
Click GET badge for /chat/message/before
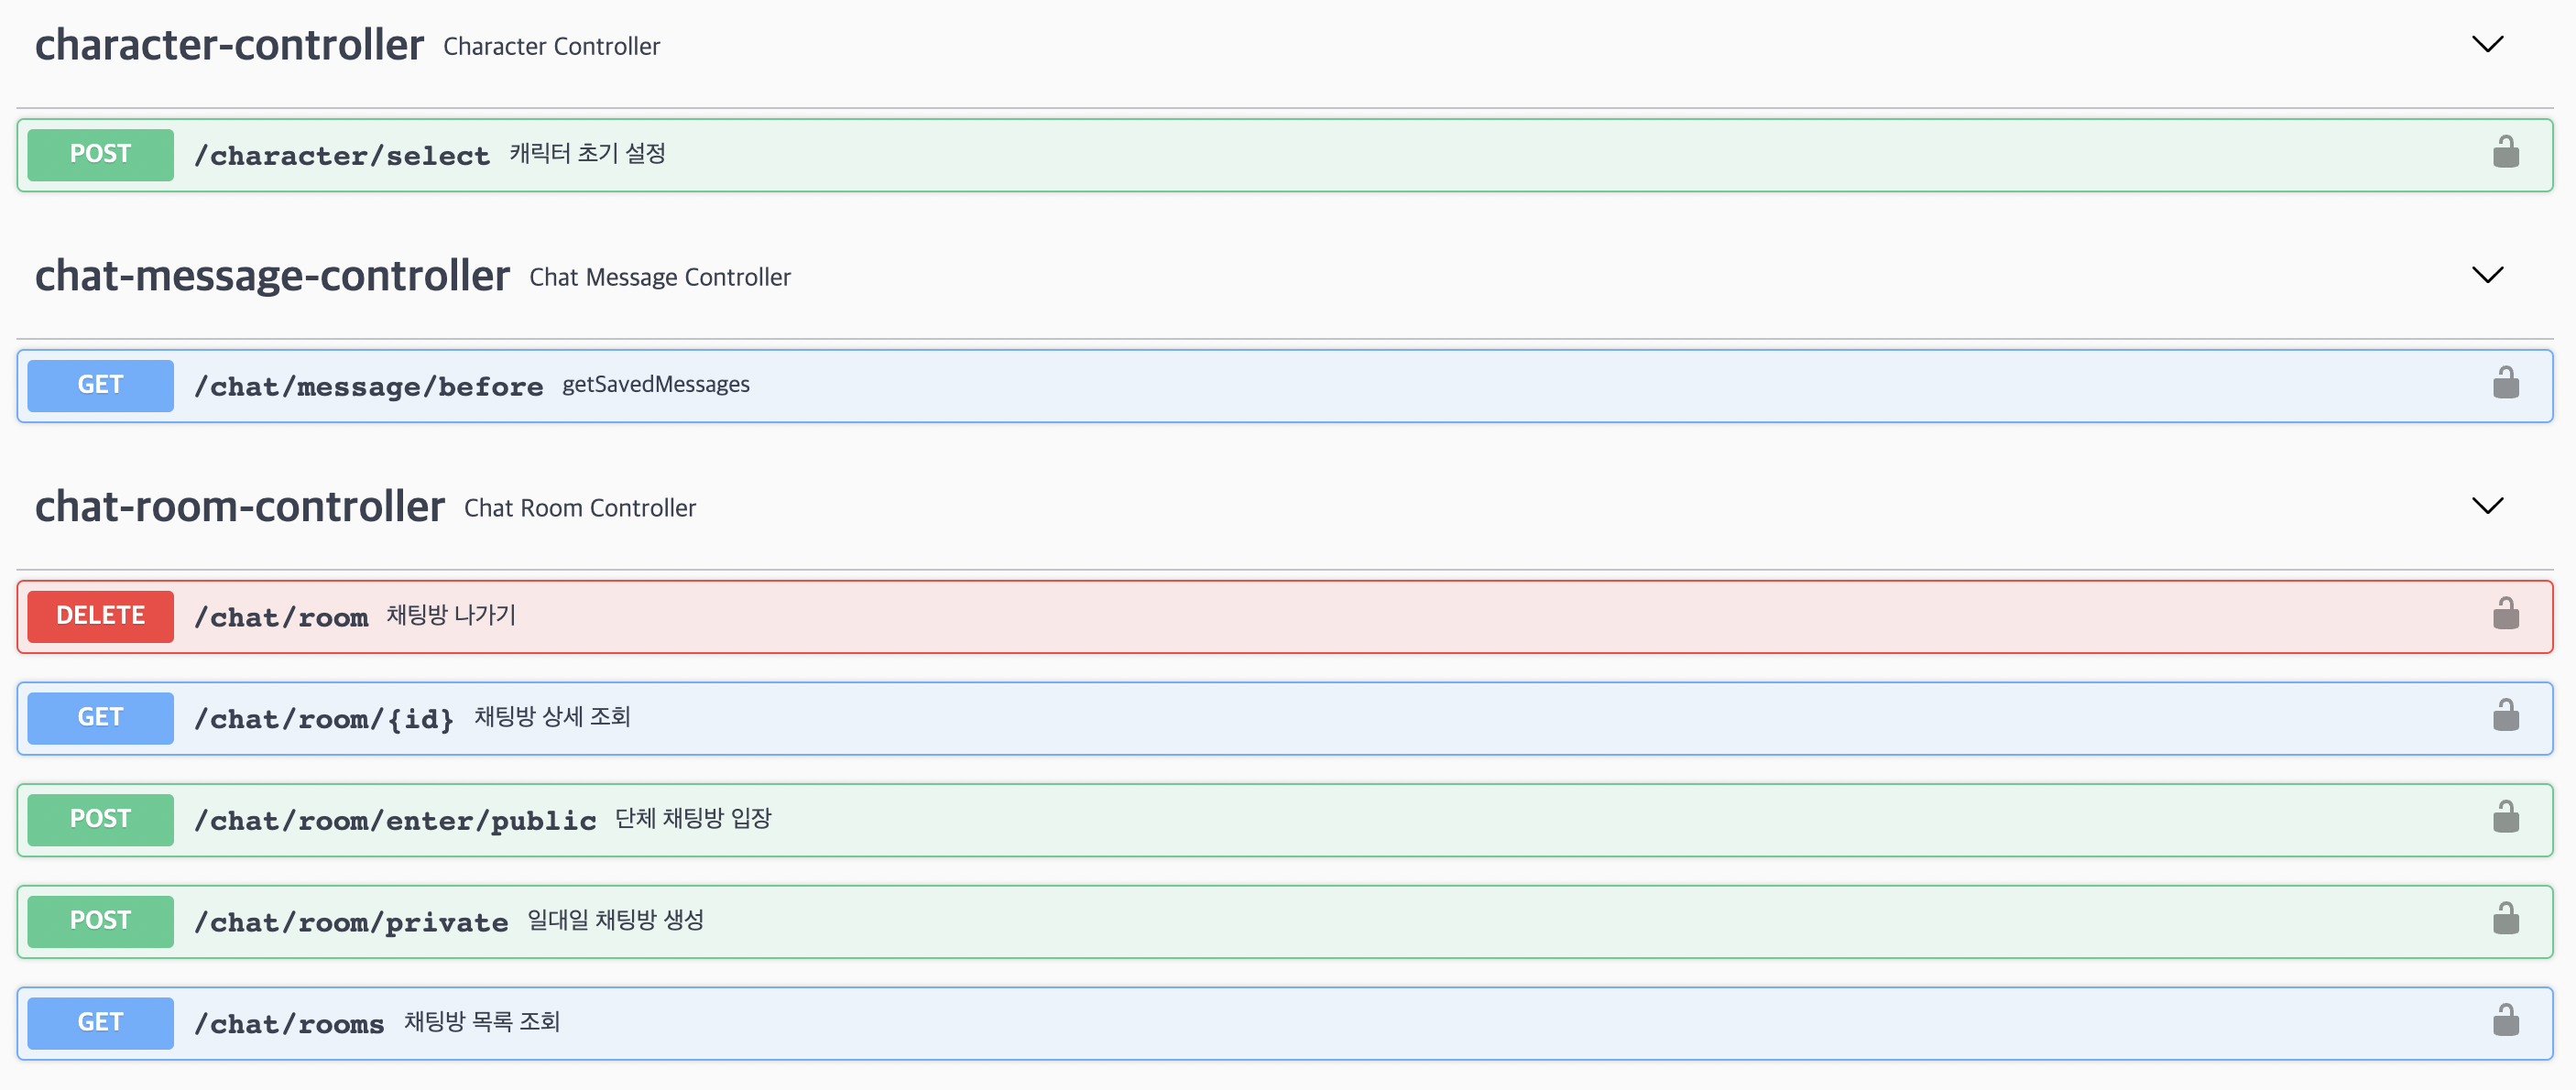pos(100,385)
